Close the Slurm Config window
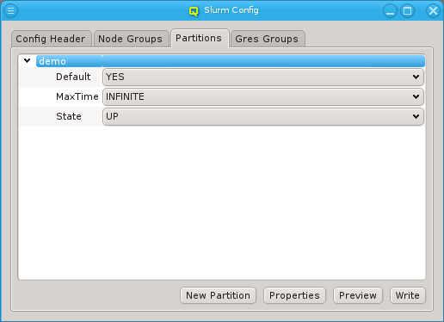This screenshot has height=322, width=444. point(433,11)
